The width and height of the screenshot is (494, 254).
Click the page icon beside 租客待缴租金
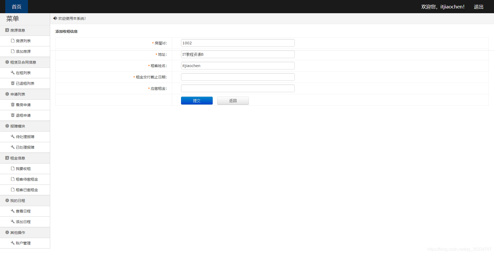(x=13, y=179)
